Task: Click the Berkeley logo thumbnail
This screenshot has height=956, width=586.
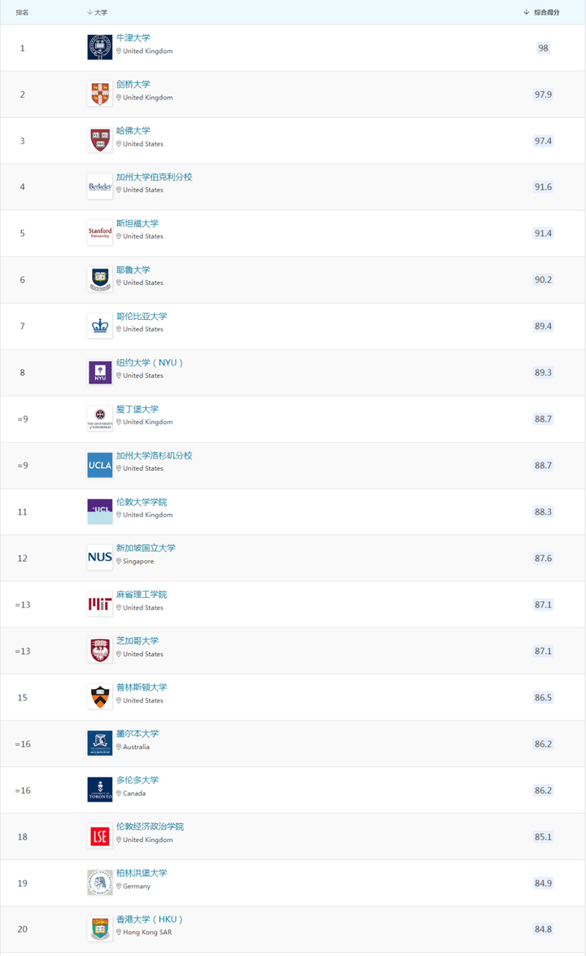Action: tap(100, 186)
